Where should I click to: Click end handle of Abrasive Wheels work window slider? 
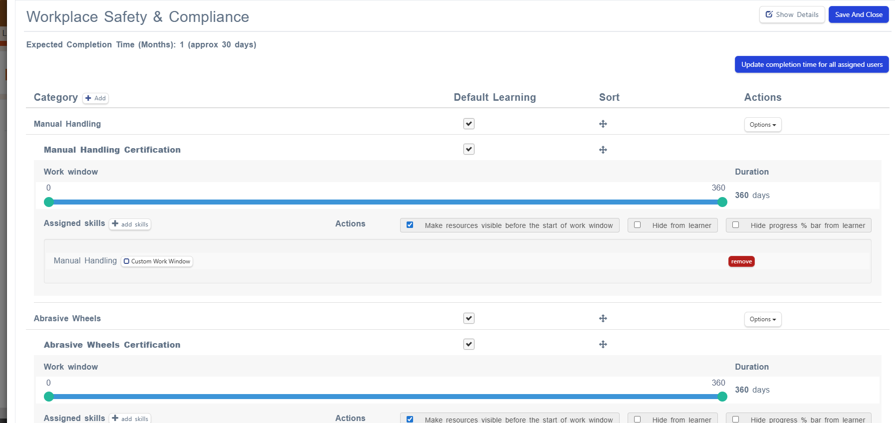(x=722, y=397)
